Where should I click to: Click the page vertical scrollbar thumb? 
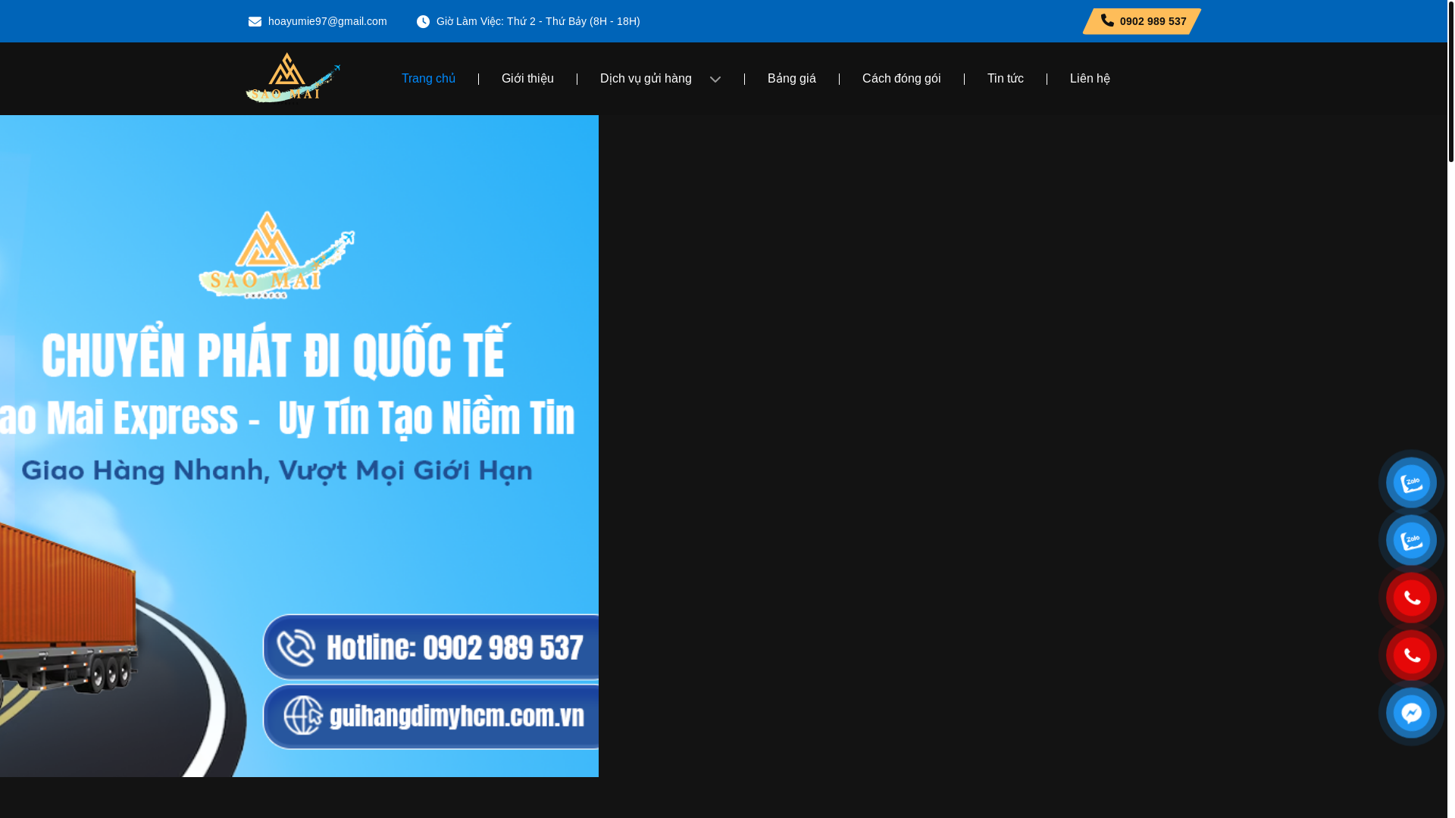pos(1451,81)
